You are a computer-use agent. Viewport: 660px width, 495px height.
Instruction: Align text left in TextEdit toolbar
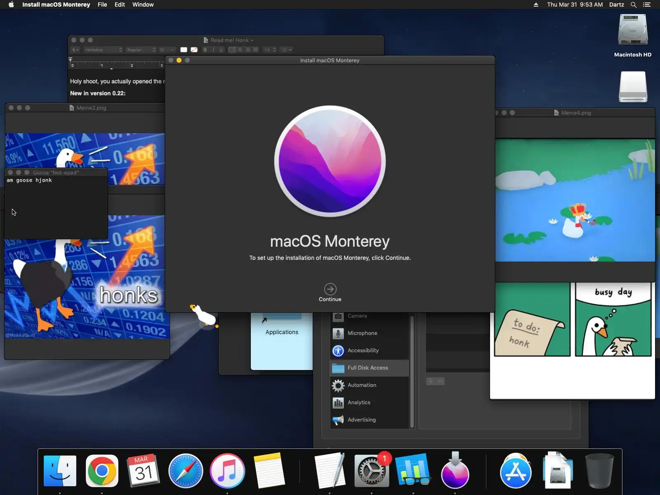(232, 50)
